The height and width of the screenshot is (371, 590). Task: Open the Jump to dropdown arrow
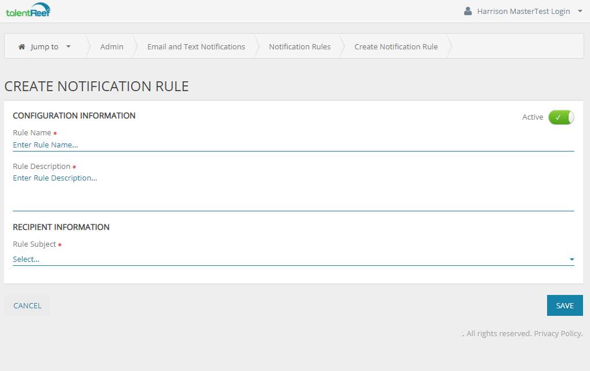pyautogui.click(x=68, y=46)
